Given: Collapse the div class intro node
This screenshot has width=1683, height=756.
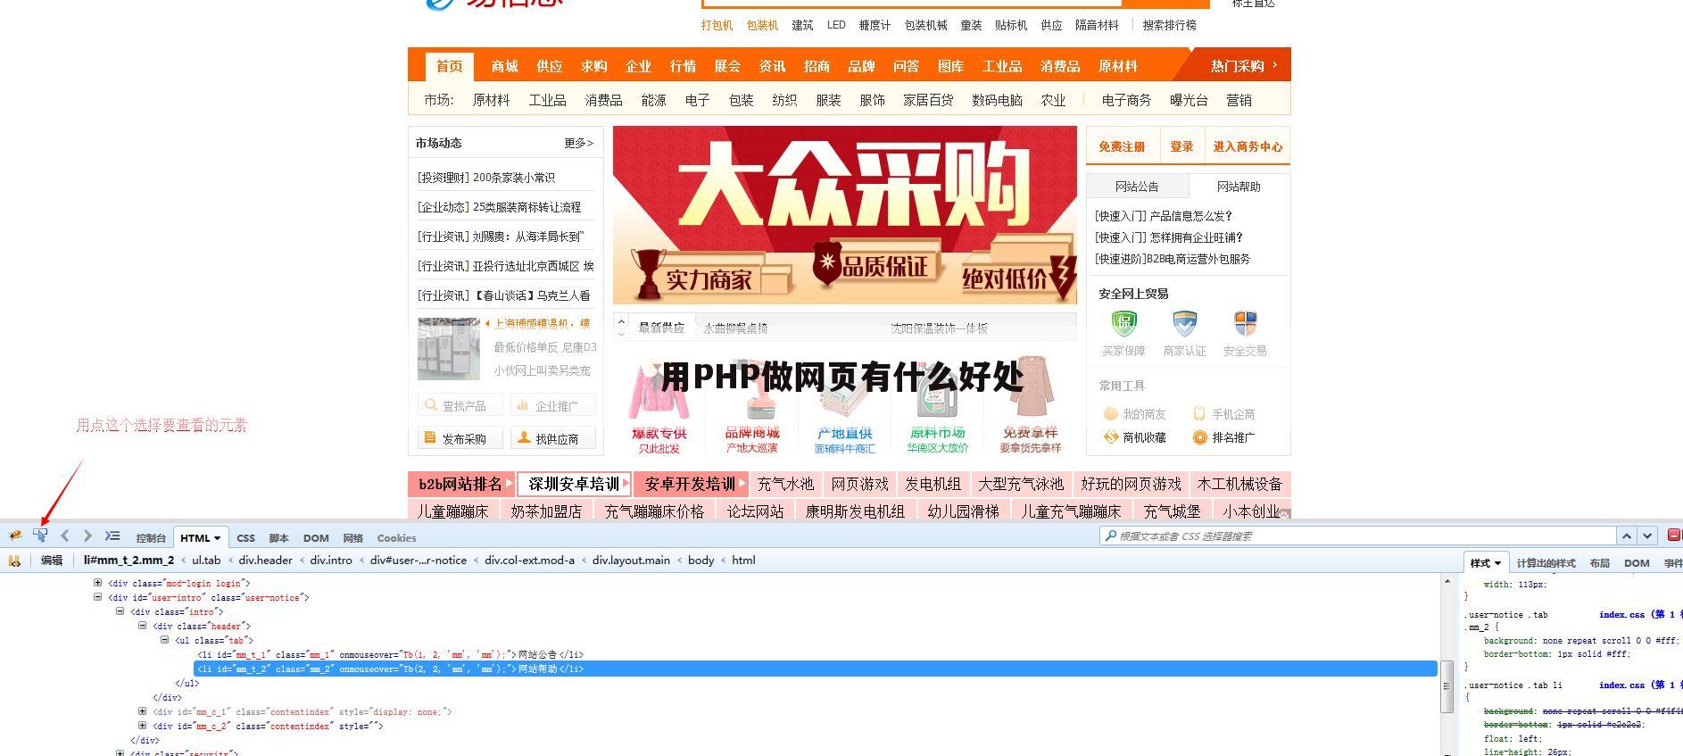Looking at the screenshot, I should click(x=120, y=611).
